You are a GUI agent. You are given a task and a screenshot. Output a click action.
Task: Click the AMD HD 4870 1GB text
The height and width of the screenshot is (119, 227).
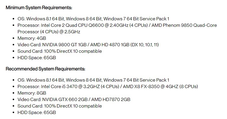click(x=110, y=45)
